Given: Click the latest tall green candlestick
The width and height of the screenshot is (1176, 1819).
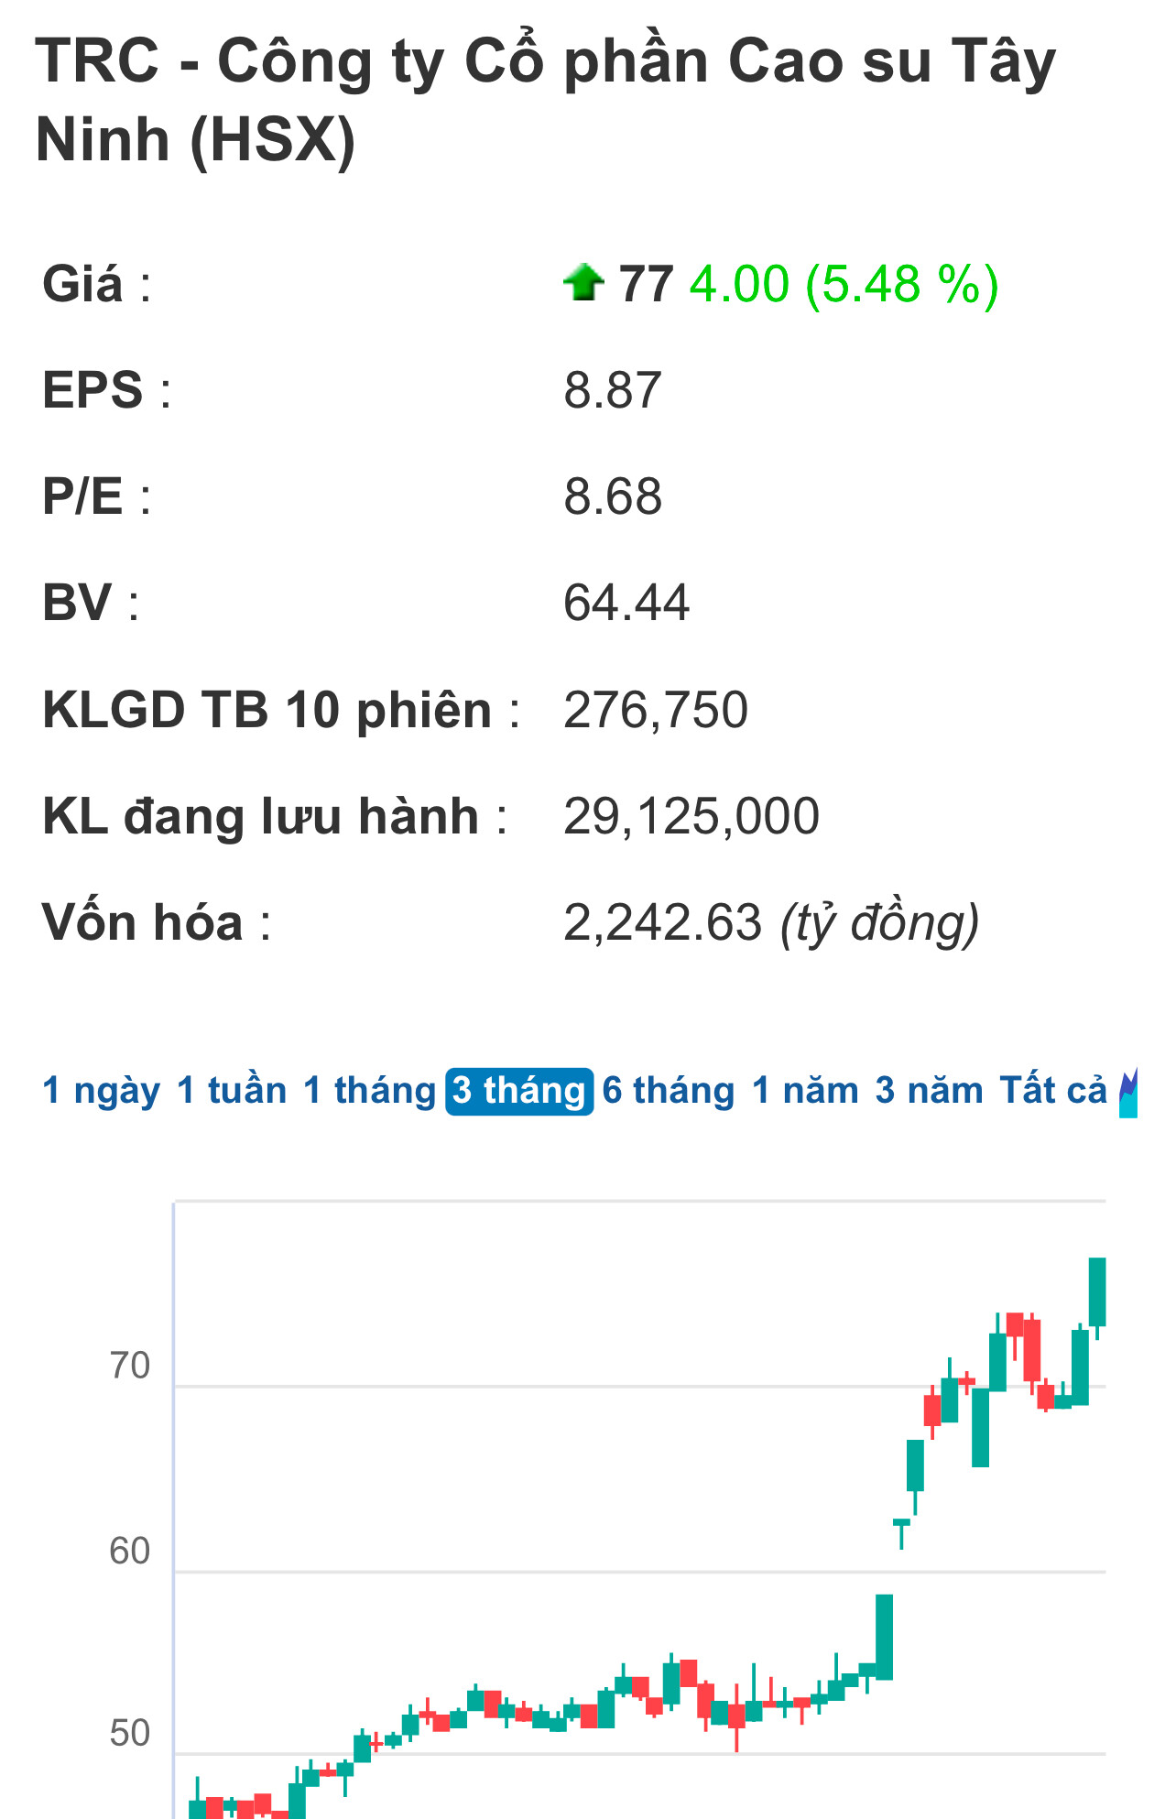Looking at the screenshot, I should pyautogui.click(x=1096, y=1291).
